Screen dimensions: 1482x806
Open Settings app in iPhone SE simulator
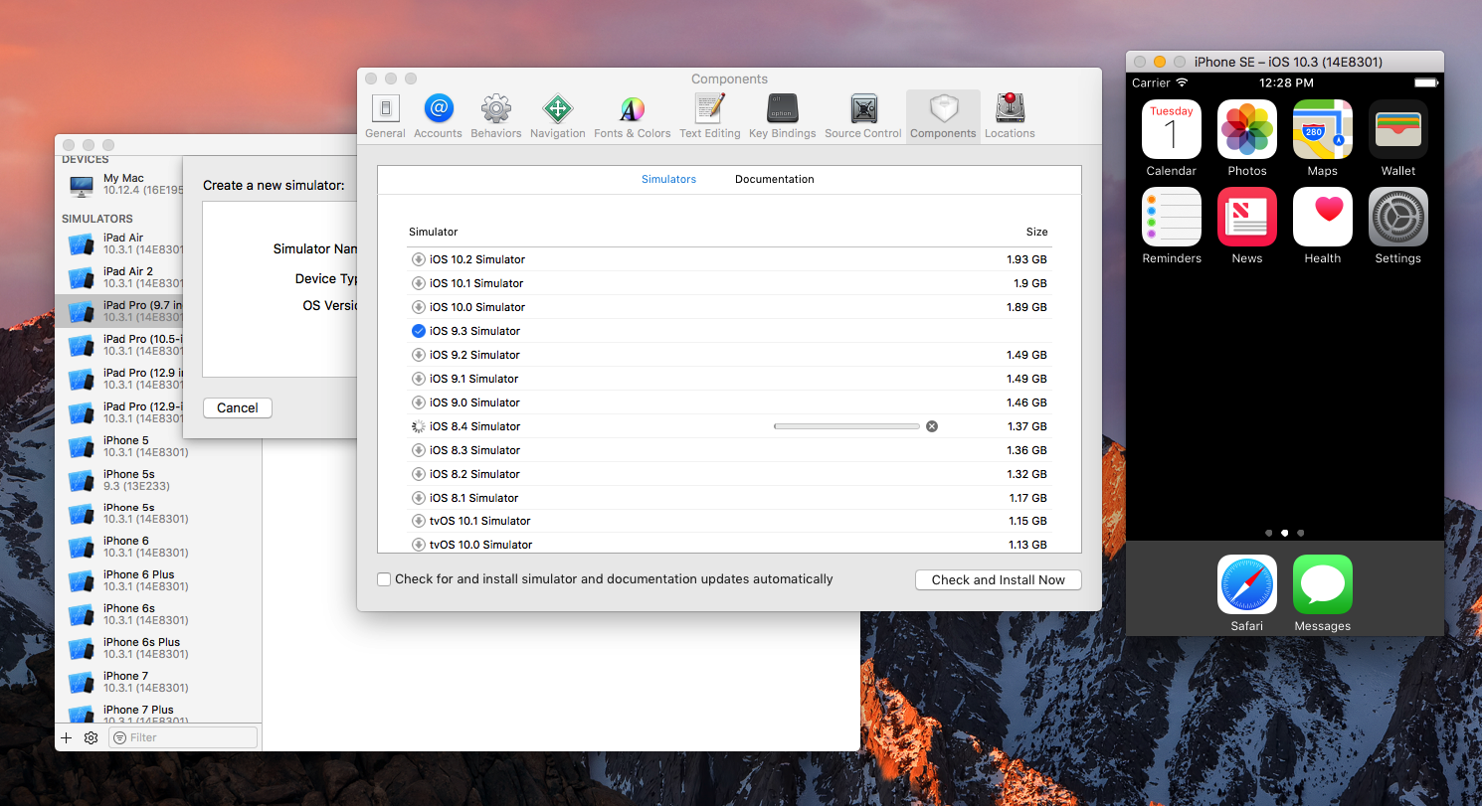pyautogui.click(x=1398, y=217)
